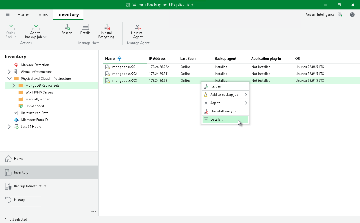Open the hamburger main menu
Viewport: 360px width, 223px height.
8,15
